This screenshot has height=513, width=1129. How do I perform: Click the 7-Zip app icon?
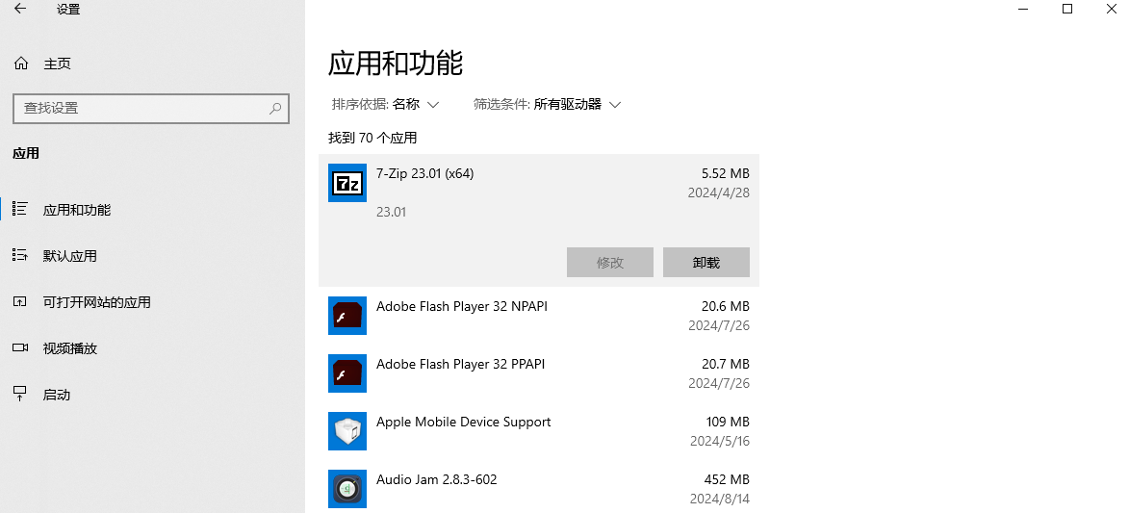click(x=347, y=183)
